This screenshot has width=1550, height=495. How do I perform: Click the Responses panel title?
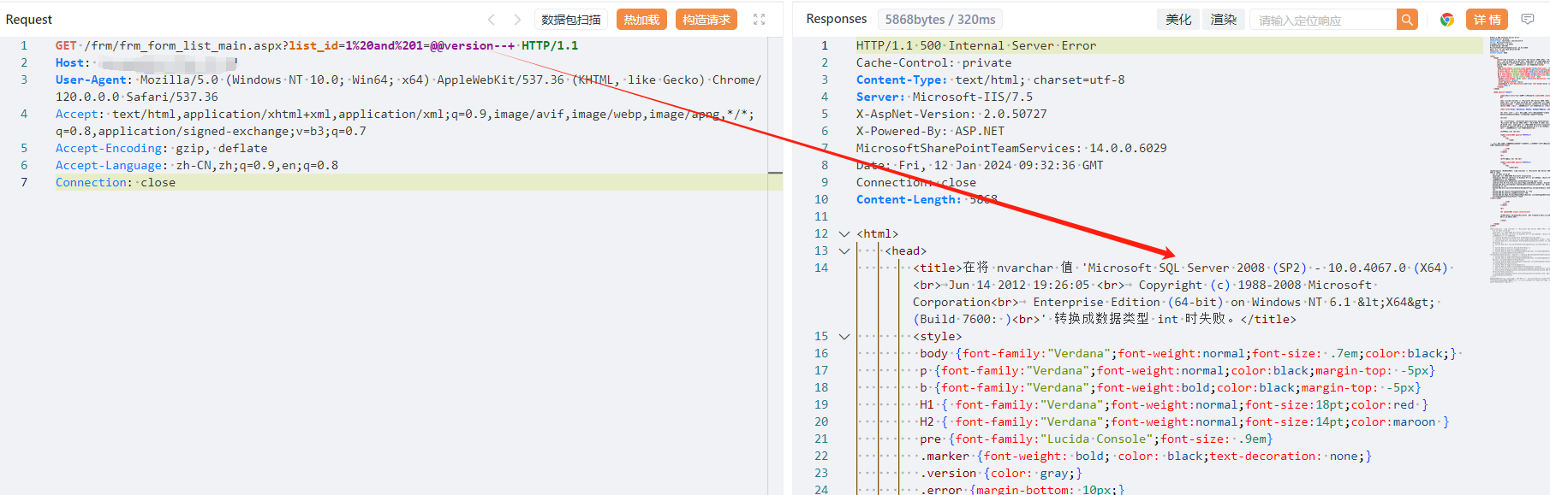coord(837,19)
